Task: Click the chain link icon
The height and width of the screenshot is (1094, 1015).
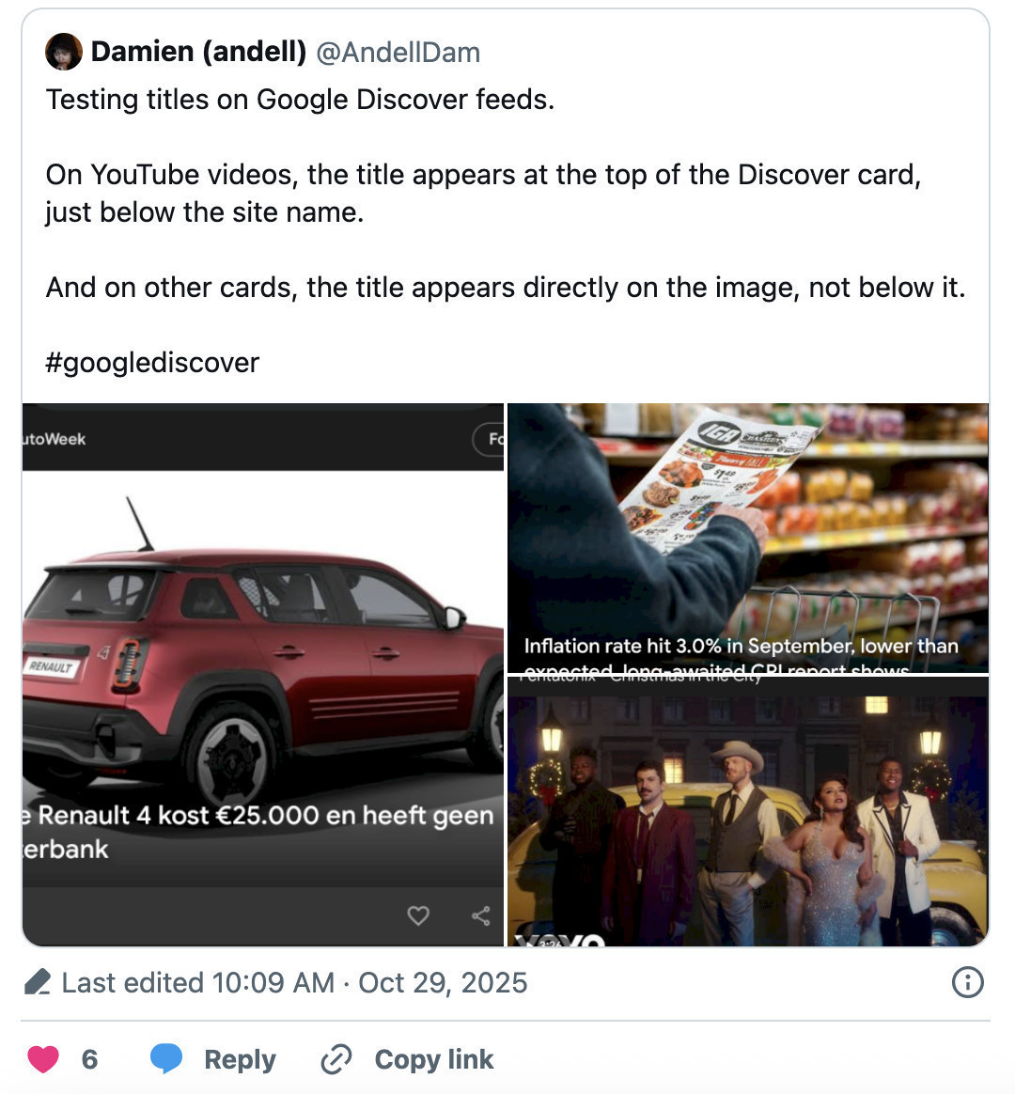Action: [336, 1059]
